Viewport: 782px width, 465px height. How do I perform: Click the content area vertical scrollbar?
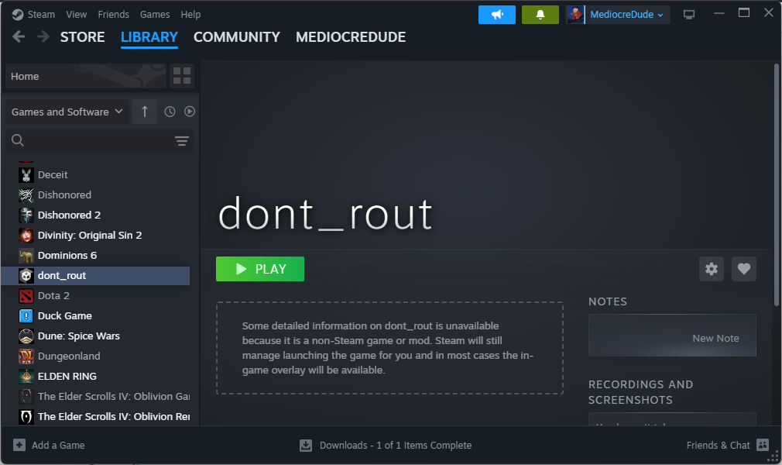click(776, 184)
